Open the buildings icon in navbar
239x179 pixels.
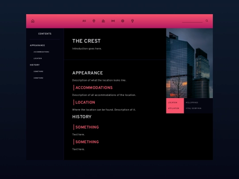[x=103, y=21]
